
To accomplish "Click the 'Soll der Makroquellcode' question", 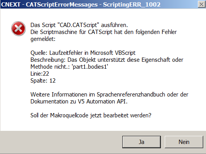I will click(x=91, y=115).
